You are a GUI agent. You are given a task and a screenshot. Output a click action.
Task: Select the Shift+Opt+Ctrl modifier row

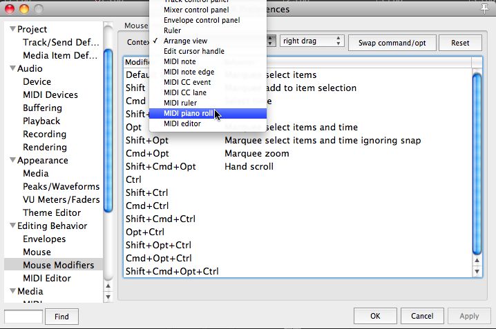click(x=297, y=245)
